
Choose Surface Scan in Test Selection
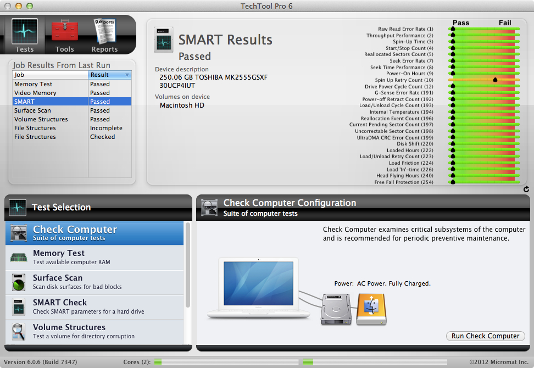94,282
